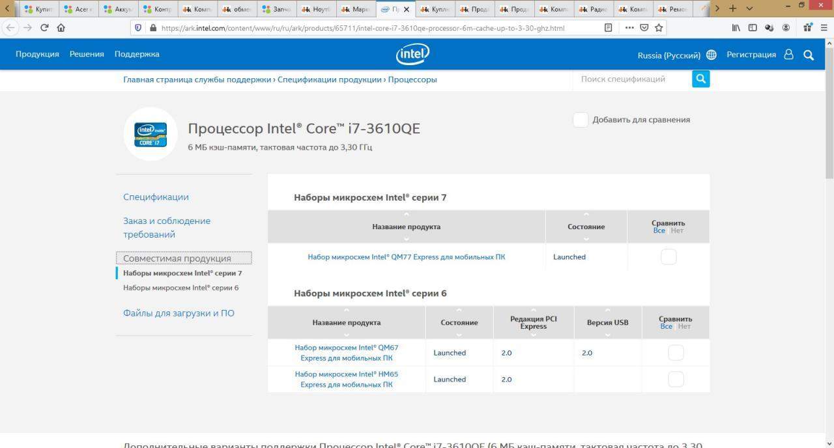The image size is (834, 448).
Task: Go to 'Процессоры' breadcrumb link
Action: (412, 79)
